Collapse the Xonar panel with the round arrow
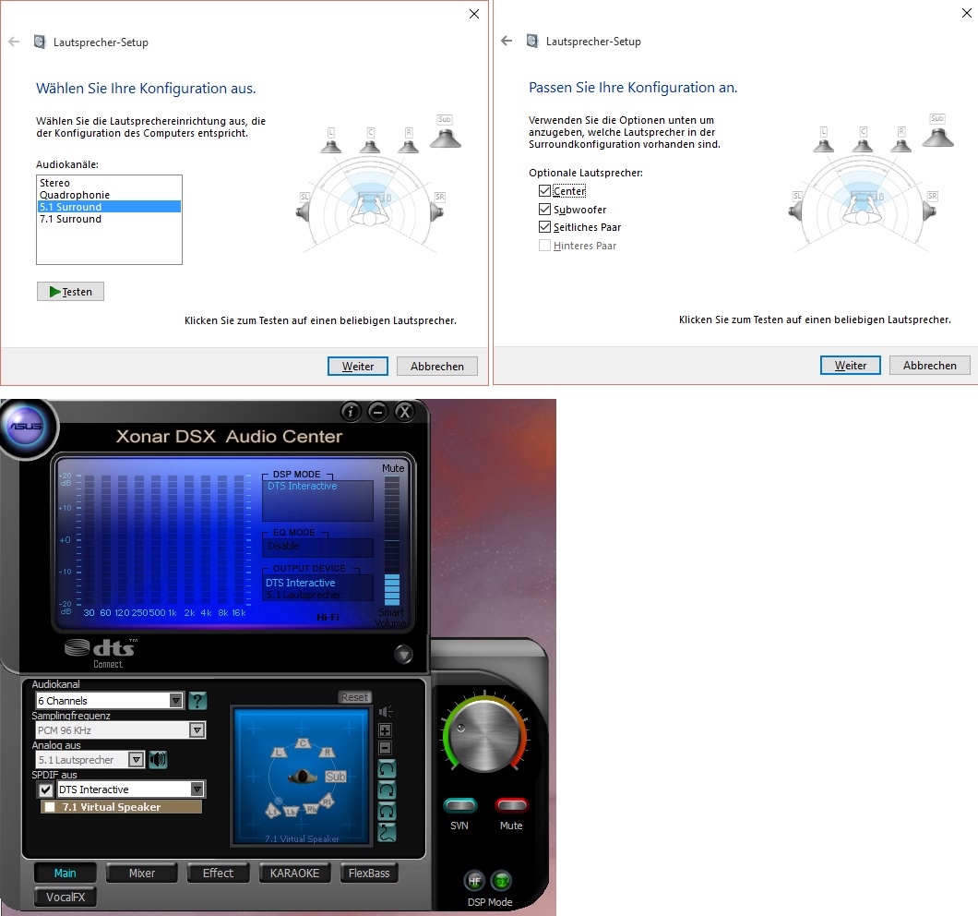 click(x=403, y=654)
